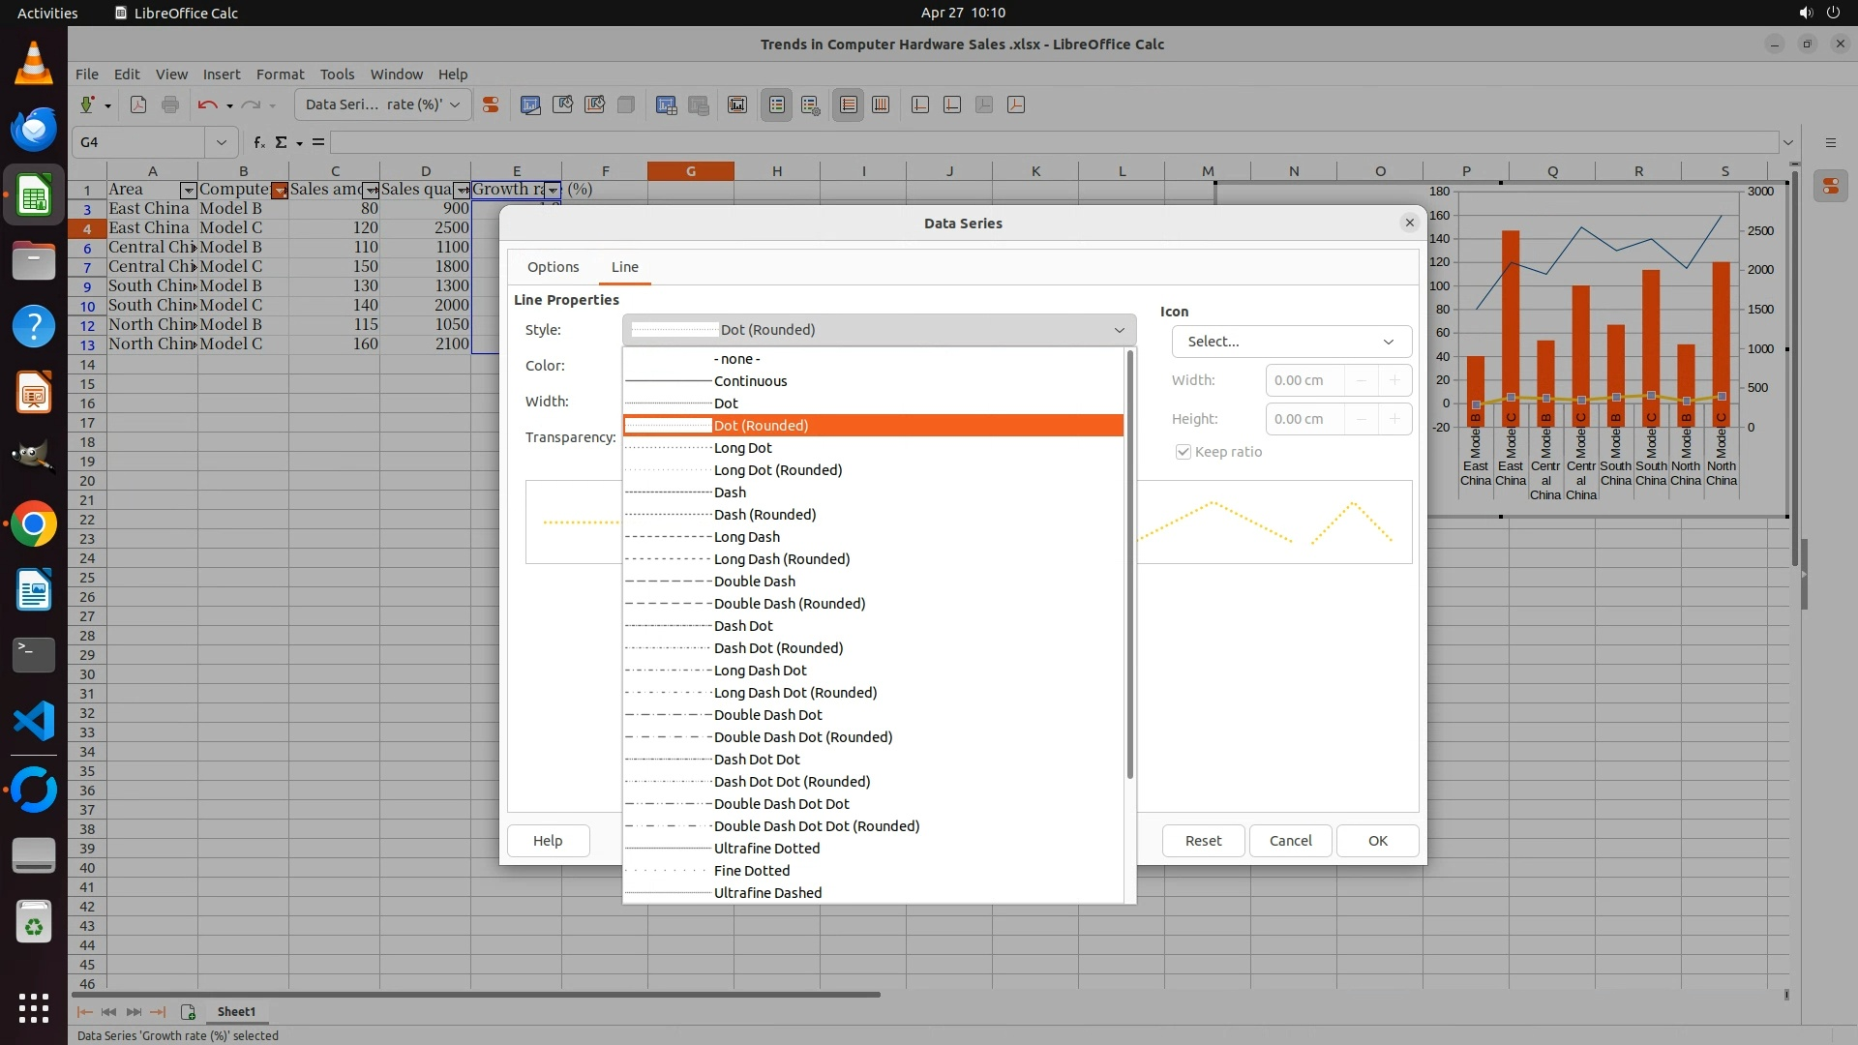Click the Reset button
The image size is (1858, 1045).
click(1203, 841)
